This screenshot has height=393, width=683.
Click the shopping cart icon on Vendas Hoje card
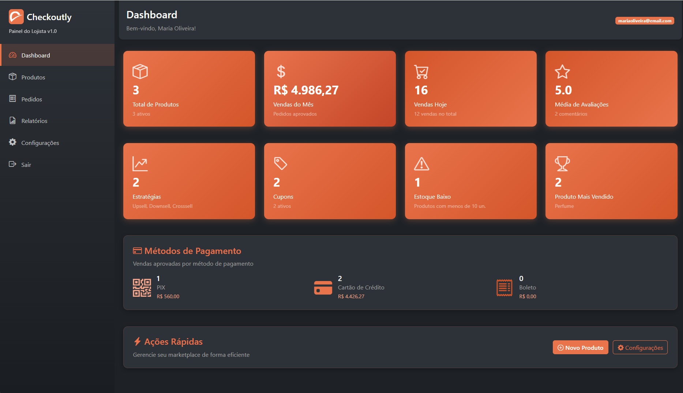click(x=421, y=72)
